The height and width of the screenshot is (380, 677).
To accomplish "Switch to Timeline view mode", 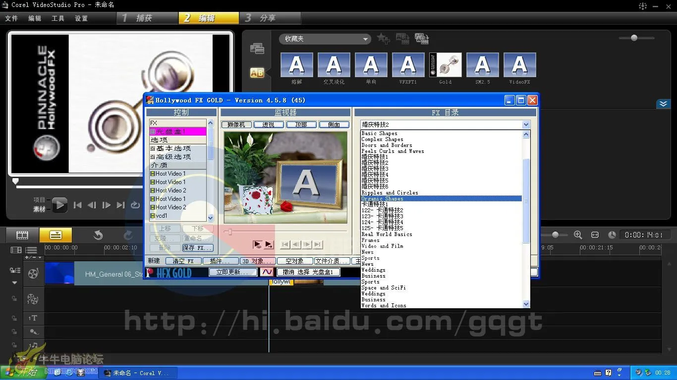I will pos(56,235).
